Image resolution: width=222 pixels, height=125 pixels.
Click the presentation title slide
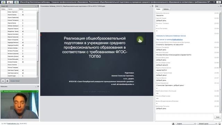tap(97, 64)
